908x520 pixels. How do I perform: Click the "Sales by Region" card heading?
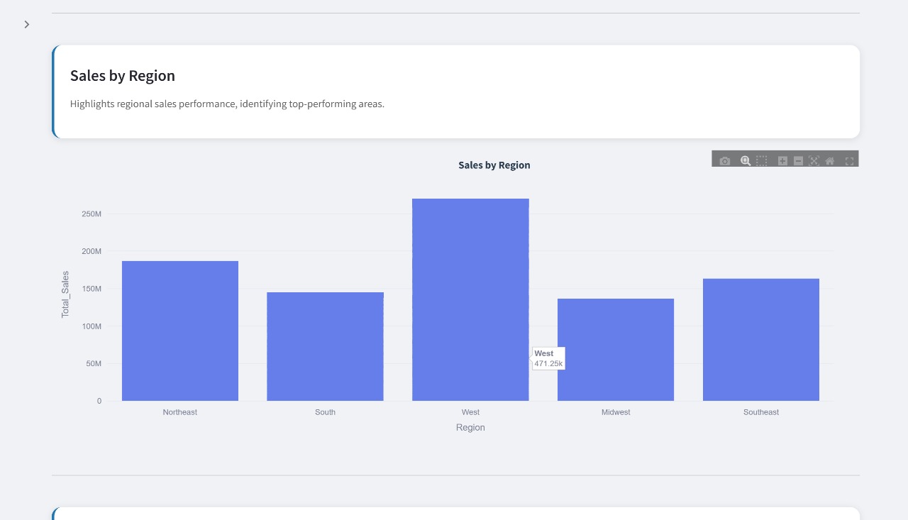pyautogui.click(x=123, y=76)
